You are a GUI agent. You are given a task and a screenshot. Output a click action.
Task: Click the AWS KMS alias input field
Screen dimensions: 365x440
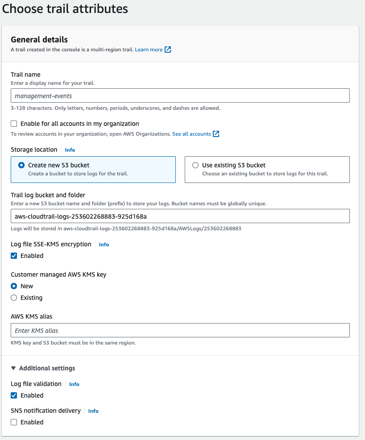(180, 330)
